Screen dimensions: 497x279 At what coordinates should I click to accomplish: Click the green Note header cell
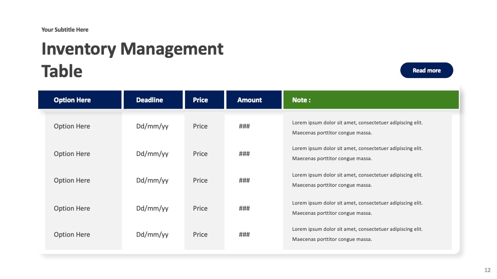pyautogui.click(x=371, y=100)
